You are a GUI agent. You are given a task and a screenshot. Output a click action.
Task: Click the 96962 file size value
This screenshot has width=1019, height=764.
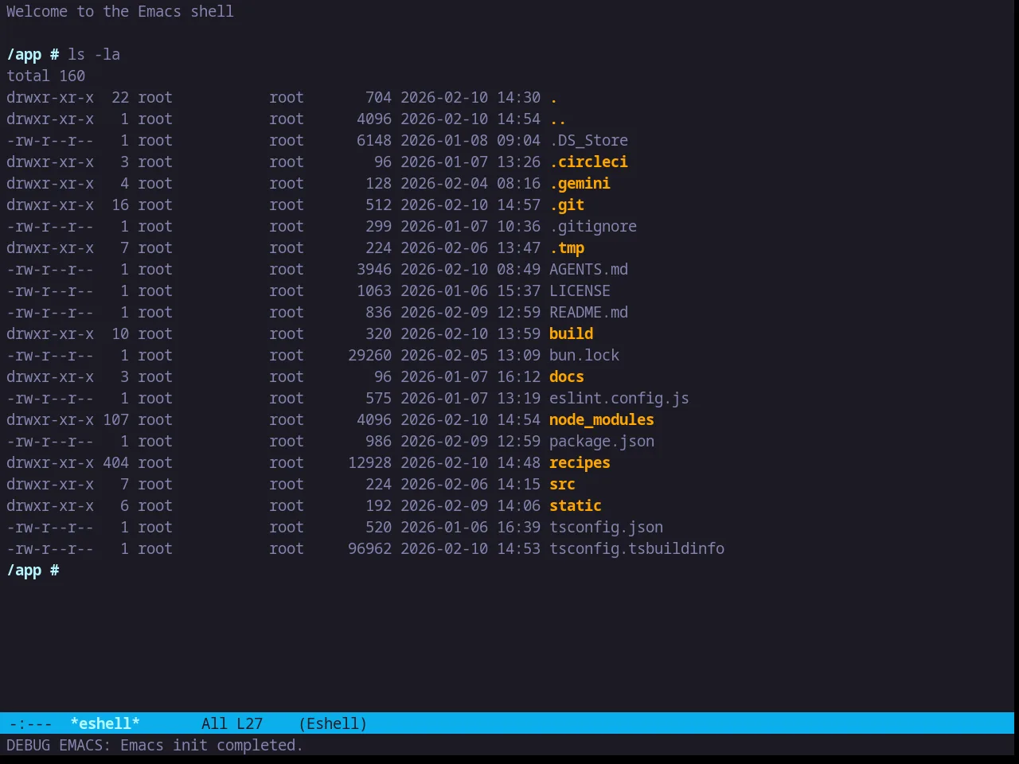(x=369, y=548)
